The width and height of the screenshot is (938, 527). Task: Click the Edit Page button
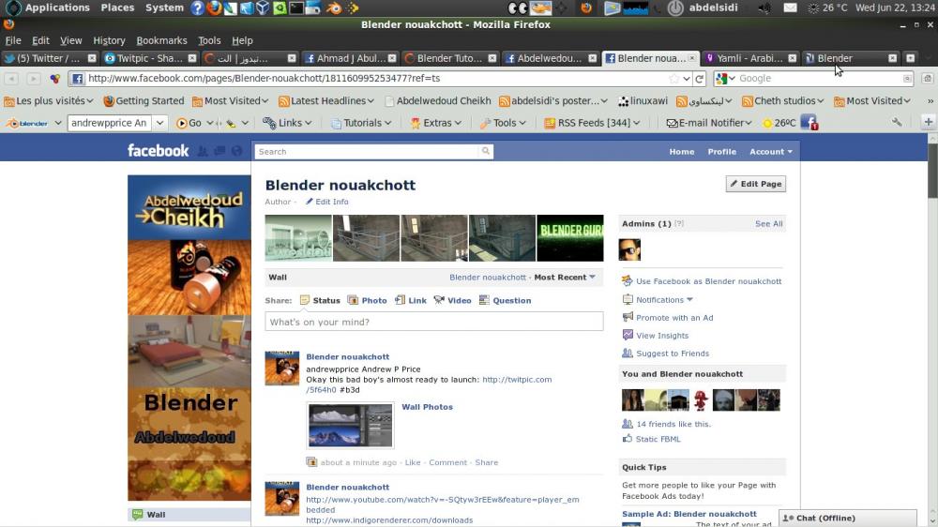pos(755,184)
